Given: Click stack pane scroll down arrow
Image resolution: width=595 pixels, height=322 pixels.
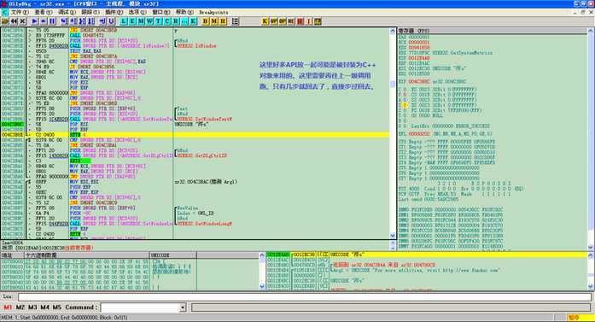Looking at the screenshot, I should click(591, 286).
